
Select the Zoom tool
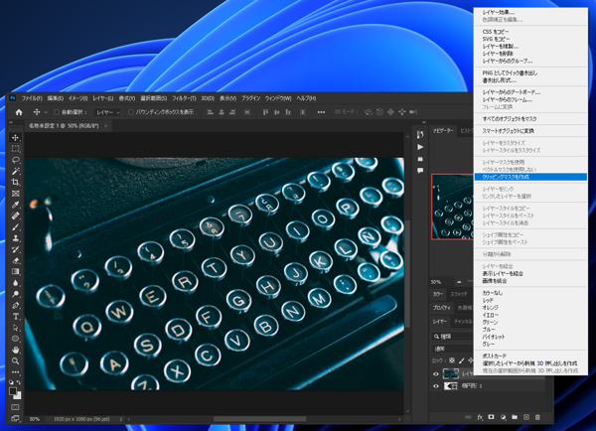16,361
